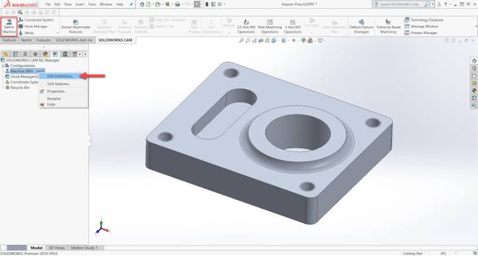Viewport: 478px width, 256px height.
Task: Switch to the Model bottom tab
Action: click(x=36, y=248)
